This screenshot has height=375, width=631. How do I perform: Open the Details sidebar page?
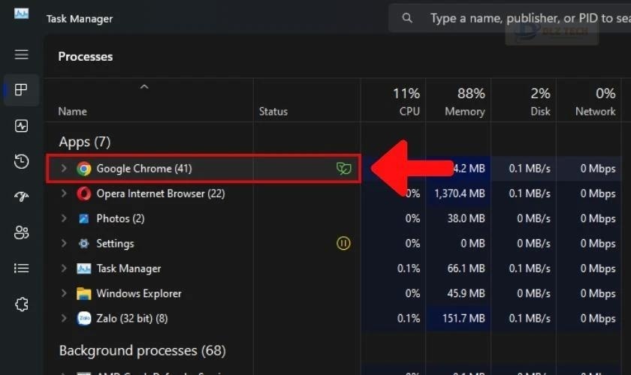tap(21, 268)
